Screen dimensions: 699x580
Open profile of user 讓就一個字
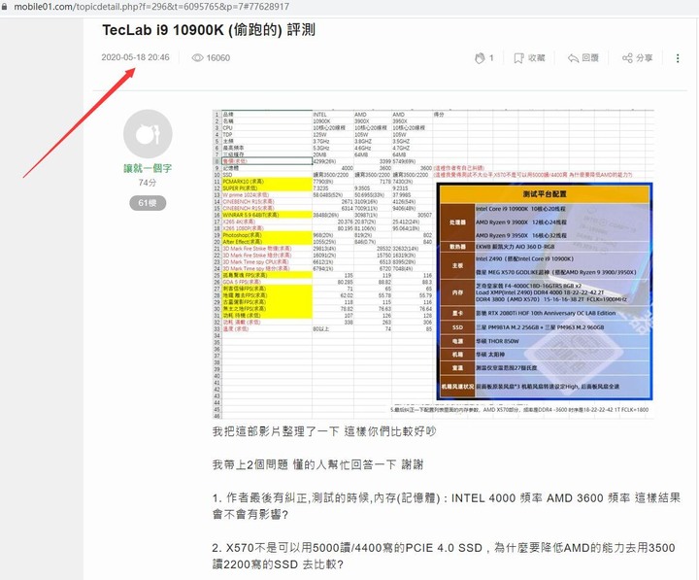(x=148, y=168)
